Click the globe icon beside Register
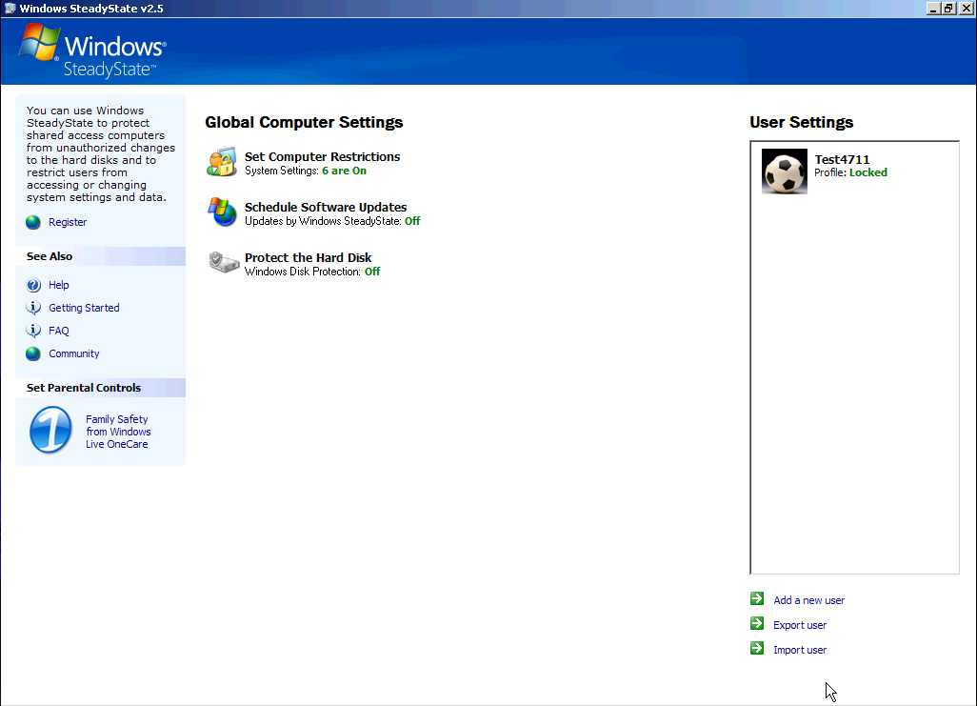 pyautogui.click(x=33, y=223)
